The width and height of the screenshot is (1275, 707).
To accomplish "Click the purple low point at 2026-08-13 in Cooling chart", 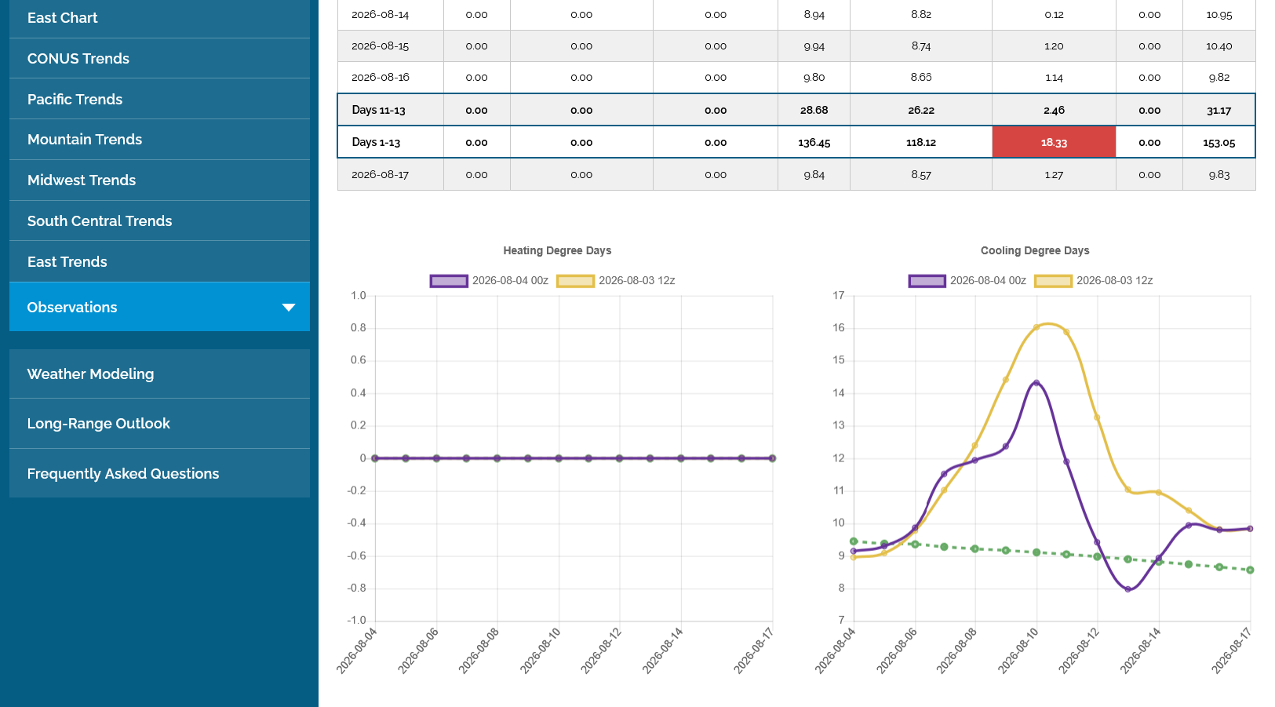I will 1127,589.
